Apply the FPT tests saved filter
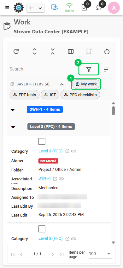This screenshot has width=123, height=268. [x=25, y=95]
